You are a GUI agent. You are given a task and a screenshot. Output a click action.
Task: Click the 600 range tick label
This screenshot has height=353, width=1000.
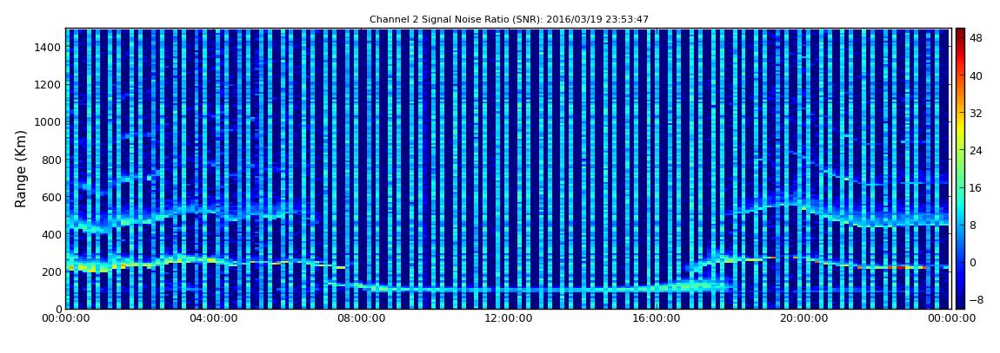coord(51,197)
